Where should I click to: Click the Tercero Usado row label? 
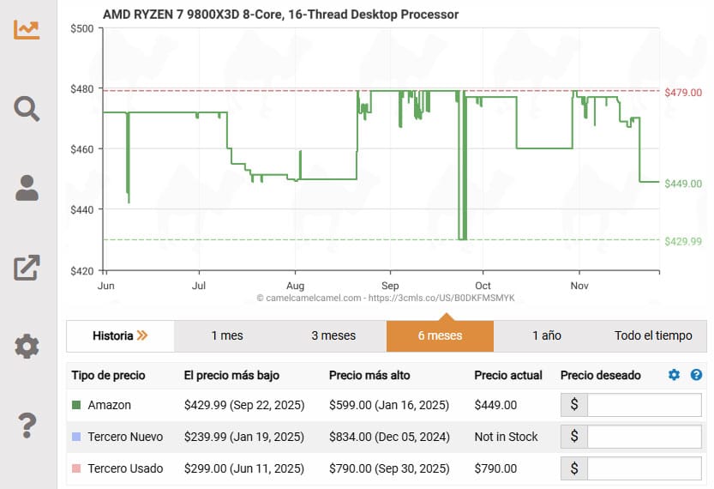(125, 468)
